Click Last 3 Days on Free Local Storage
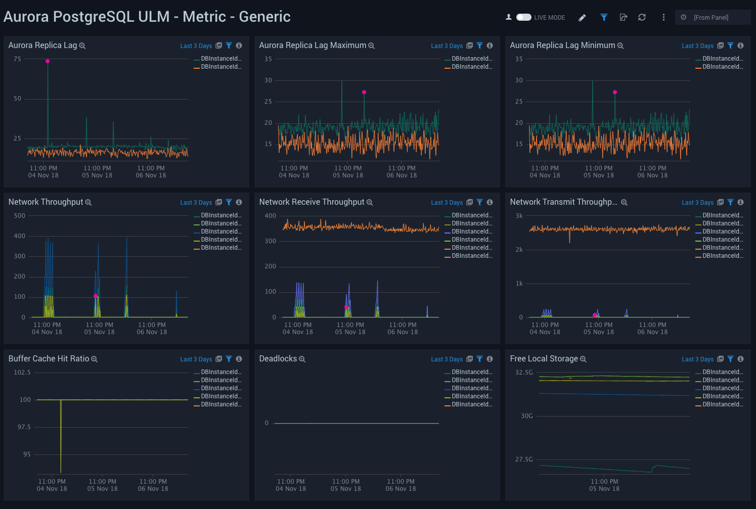The width and height of the screenshot is (756, 509). [697, 359]
